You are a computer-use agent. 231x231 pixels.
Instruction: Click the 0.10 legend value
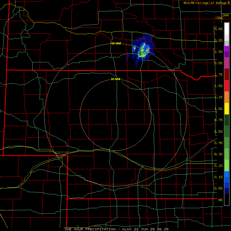[218, 177]
